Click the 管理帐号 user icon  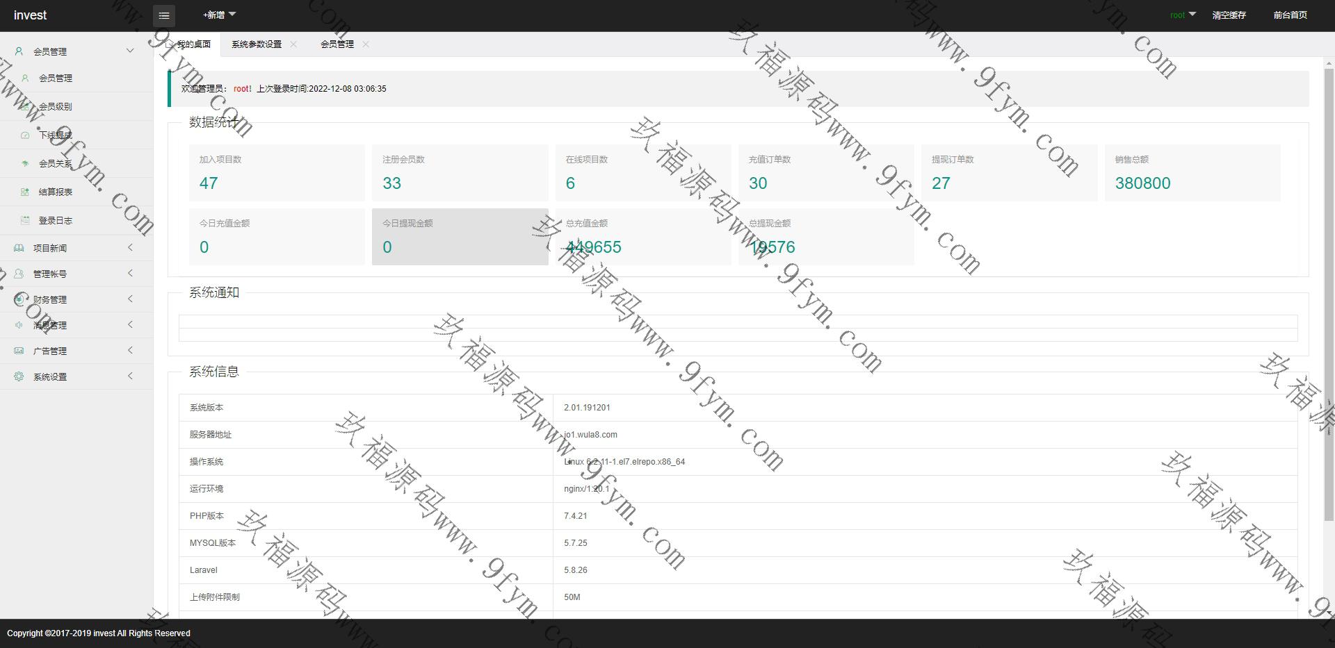pos(19,274)
